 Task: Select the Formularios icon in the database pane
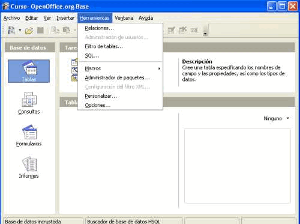(x=29, y=135)
